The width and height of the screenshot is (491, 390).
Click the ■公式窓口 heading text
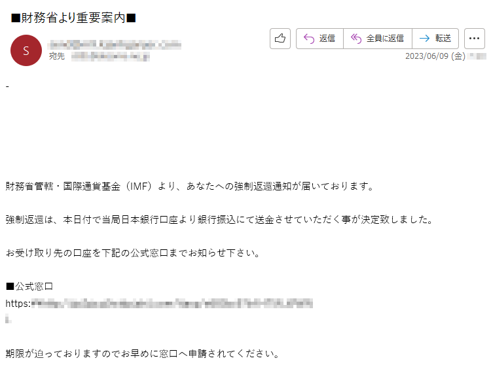click(x=29, y=287)
